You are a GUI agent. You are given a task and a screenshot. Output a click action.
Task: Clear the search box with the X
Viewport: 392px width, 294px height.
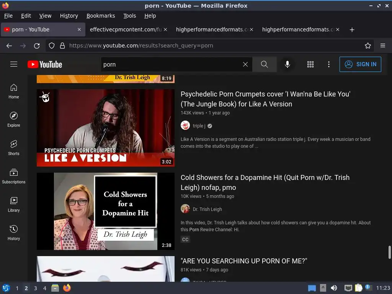[x=245, y=64]
